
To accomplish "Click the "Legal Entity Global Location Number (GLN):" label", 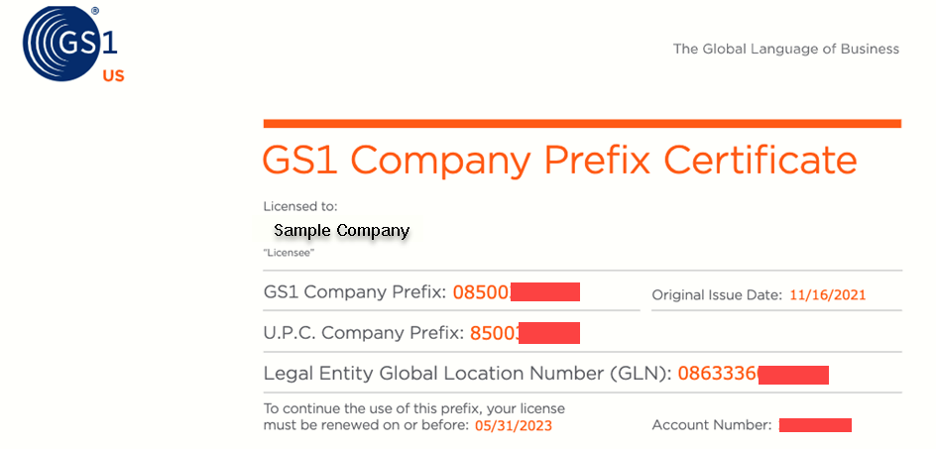I will pyautogui.click(x=468, y=374).
